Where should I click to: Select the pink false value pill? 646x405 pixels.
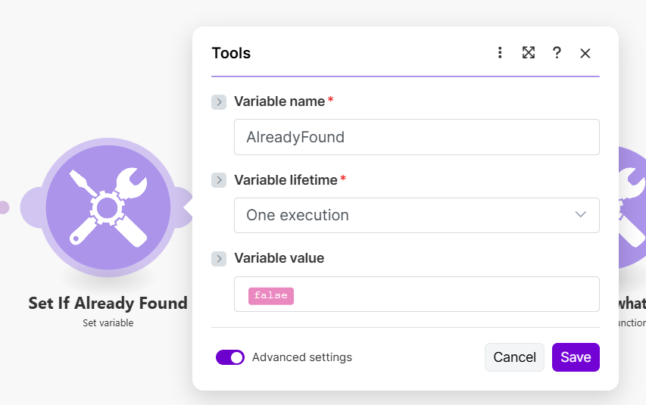pos(271,295)
